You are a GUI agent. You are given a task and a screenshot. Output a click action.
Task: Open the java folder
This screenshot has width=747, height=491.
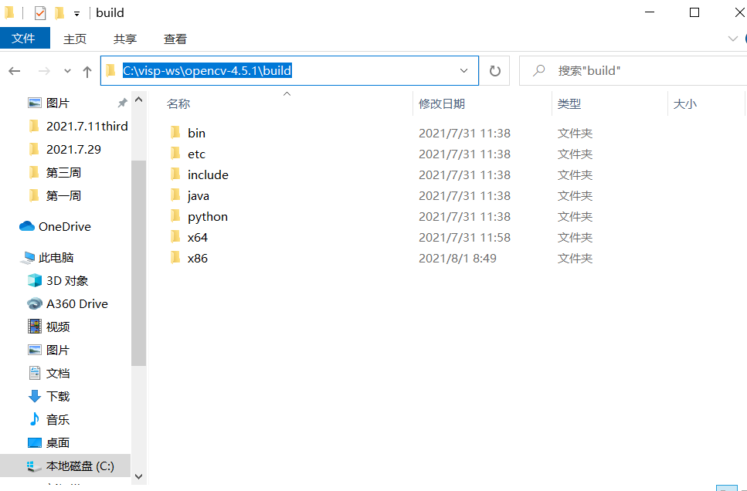tap(198, 195)
